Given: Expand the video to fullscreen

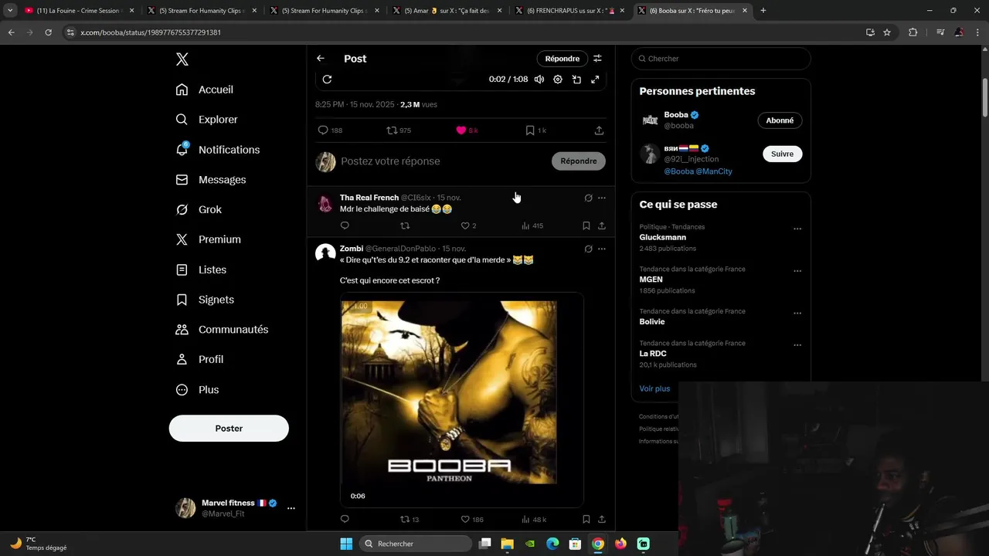Looking at the screenshot, I should (595, 80).
